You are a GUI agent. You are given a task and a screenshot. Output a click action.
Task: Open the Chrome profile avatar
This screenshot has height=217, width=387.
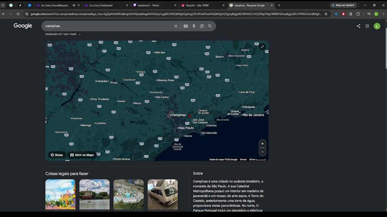[376, 14]
